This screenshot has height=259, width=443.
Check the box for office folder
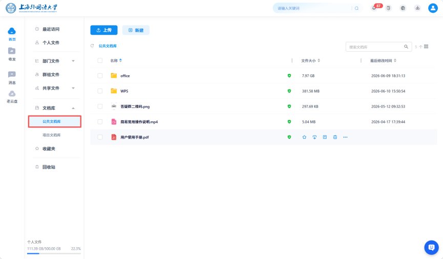tap(100, 76)
